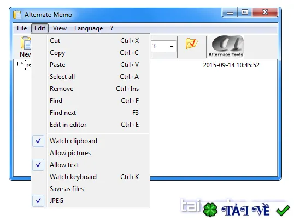
Task: Open the File menu
Action: pyautogui.click(x=22, y=28)
